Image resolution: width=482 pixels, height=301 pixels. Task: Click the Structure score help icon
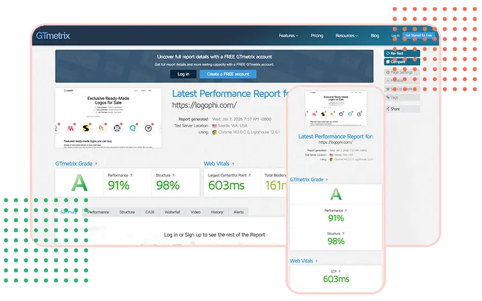175,175
